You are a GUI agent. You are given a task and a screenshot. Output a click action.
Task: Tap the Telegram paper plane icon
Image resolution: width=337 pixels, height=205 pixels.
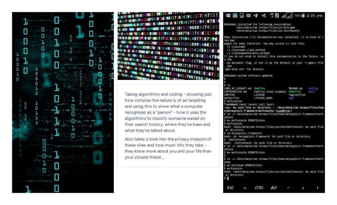click(256, 15)
